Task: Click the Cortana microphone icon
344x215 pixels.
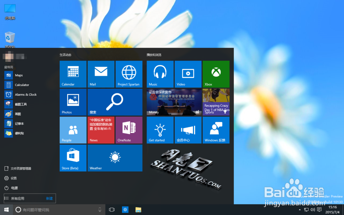Action: click(100, 210)
